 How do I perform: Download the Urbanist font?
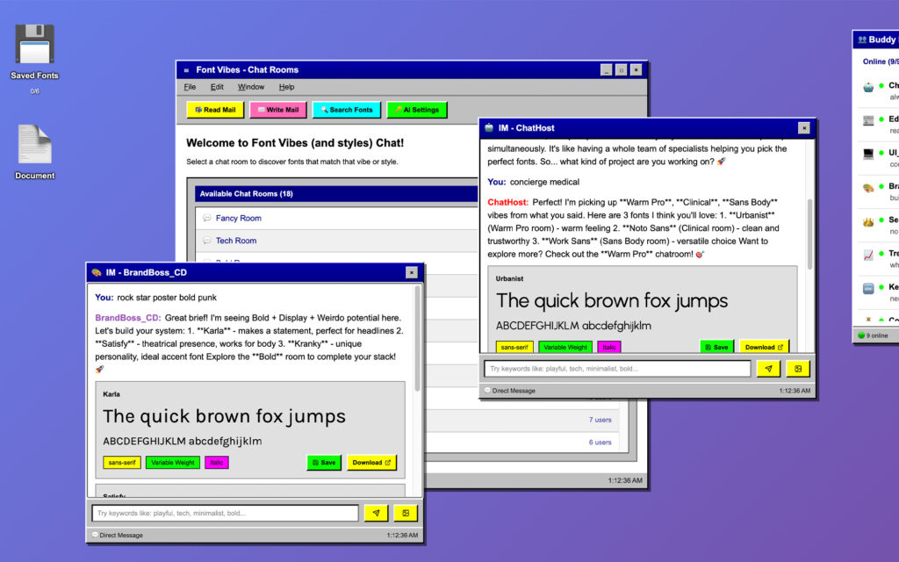point(764,347)
